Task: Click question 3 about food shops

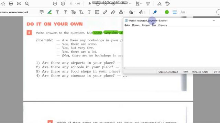Action: (x=78, y=71)
